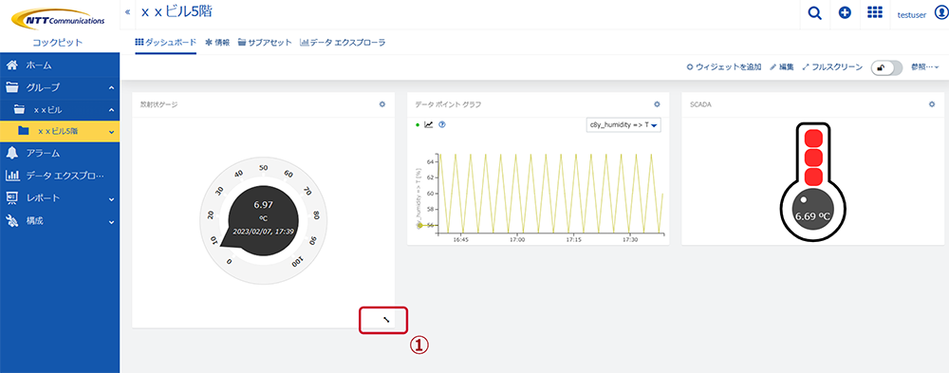Click testuser name in header

[x=911, y=14]
